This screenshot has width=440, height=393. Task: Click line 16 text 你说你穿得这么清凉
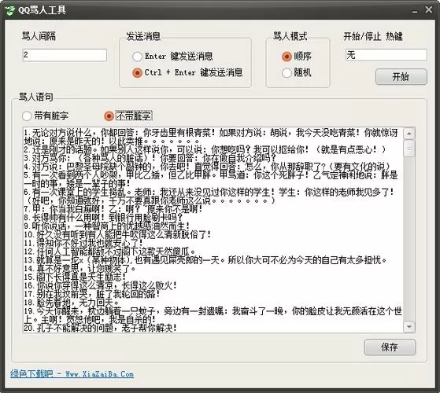click(x=101, y=285)
